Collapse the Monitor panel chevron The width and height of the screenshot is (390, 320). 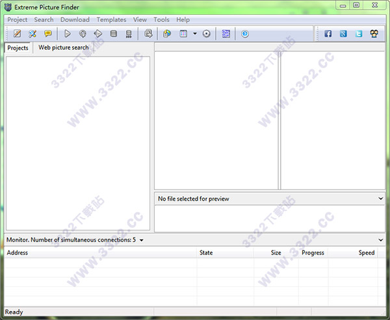(380, 240)
